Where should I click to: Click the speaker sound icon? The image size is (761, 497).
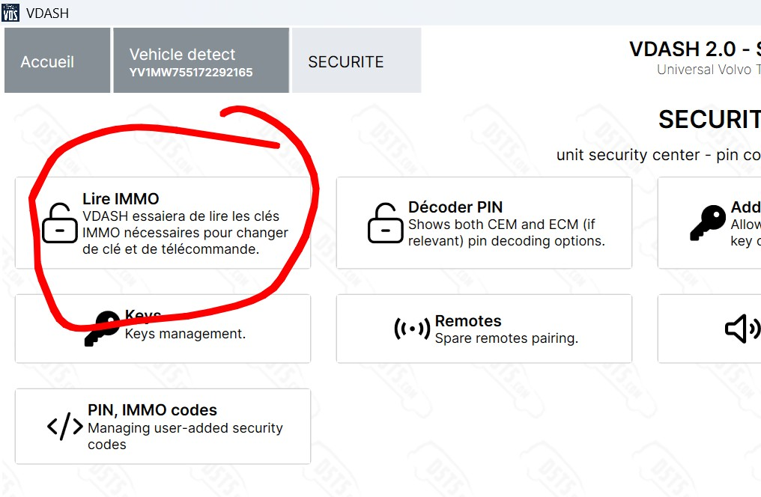pos(742,329)
